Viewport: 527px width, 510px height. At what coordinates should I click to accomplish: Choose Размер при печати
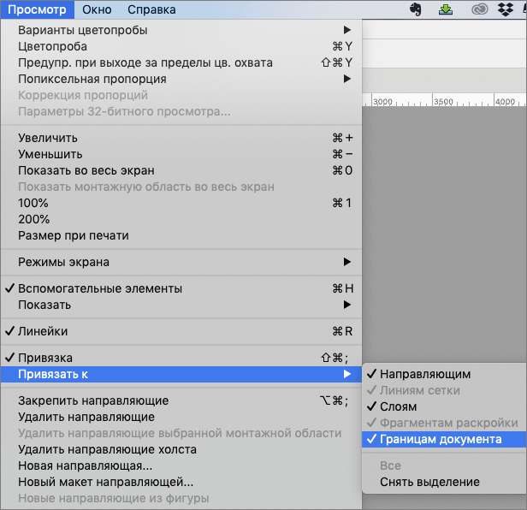click(181, 235)
